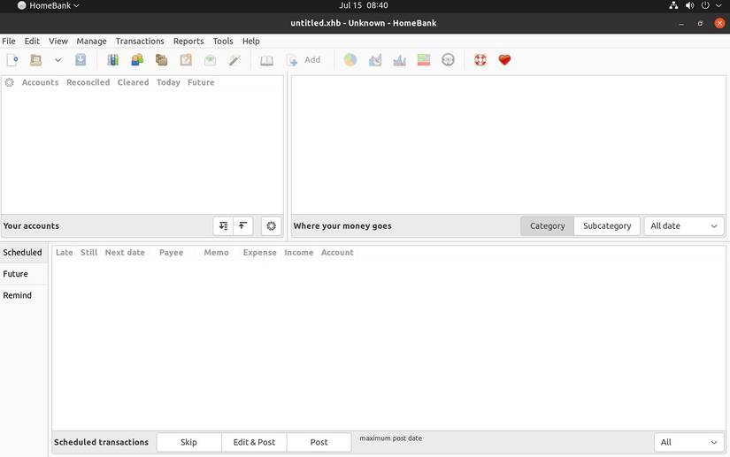The image size is (730, 457).
Task: Expand the recent files arrow in toolbar
Action: [58, 60]
